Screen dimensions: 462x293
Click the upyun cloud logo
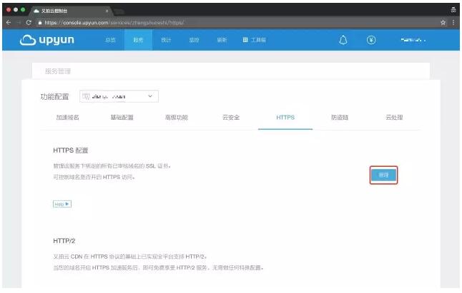47,40
